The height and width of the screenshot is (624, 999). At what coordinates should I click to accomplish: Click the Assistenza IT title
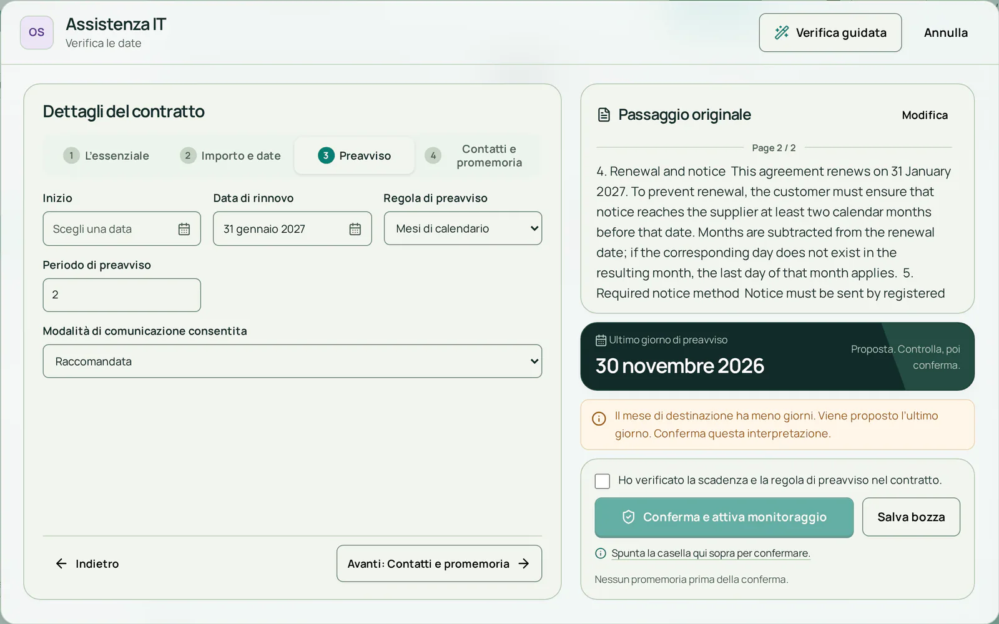tap(116, 24)
